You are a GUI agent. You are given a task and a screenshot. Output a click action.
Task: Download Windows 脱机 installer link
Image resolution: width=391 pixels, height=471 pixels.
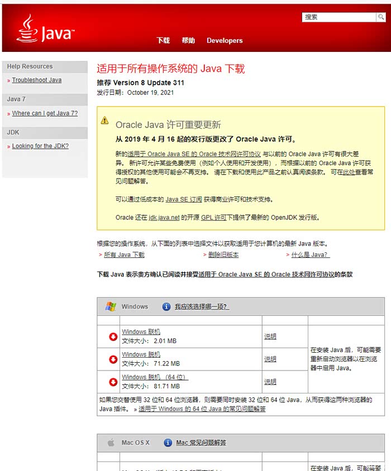[141, 354]
